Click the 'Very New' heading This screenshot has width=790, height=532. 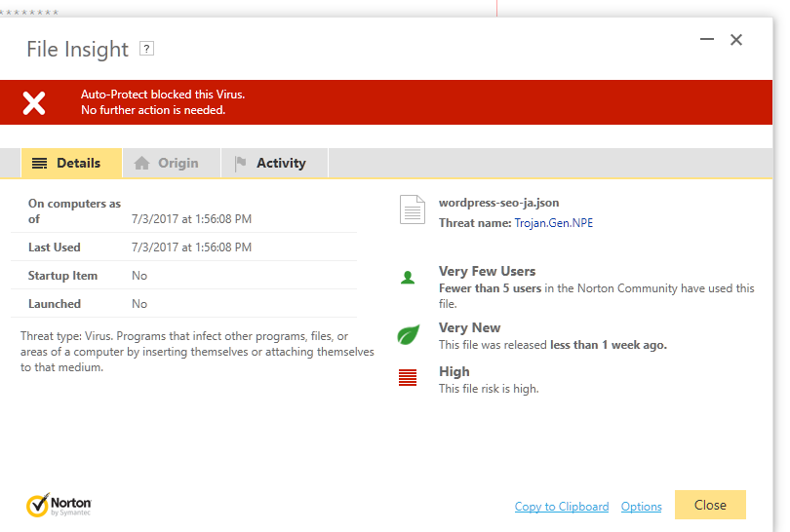[x=469, y=327]
